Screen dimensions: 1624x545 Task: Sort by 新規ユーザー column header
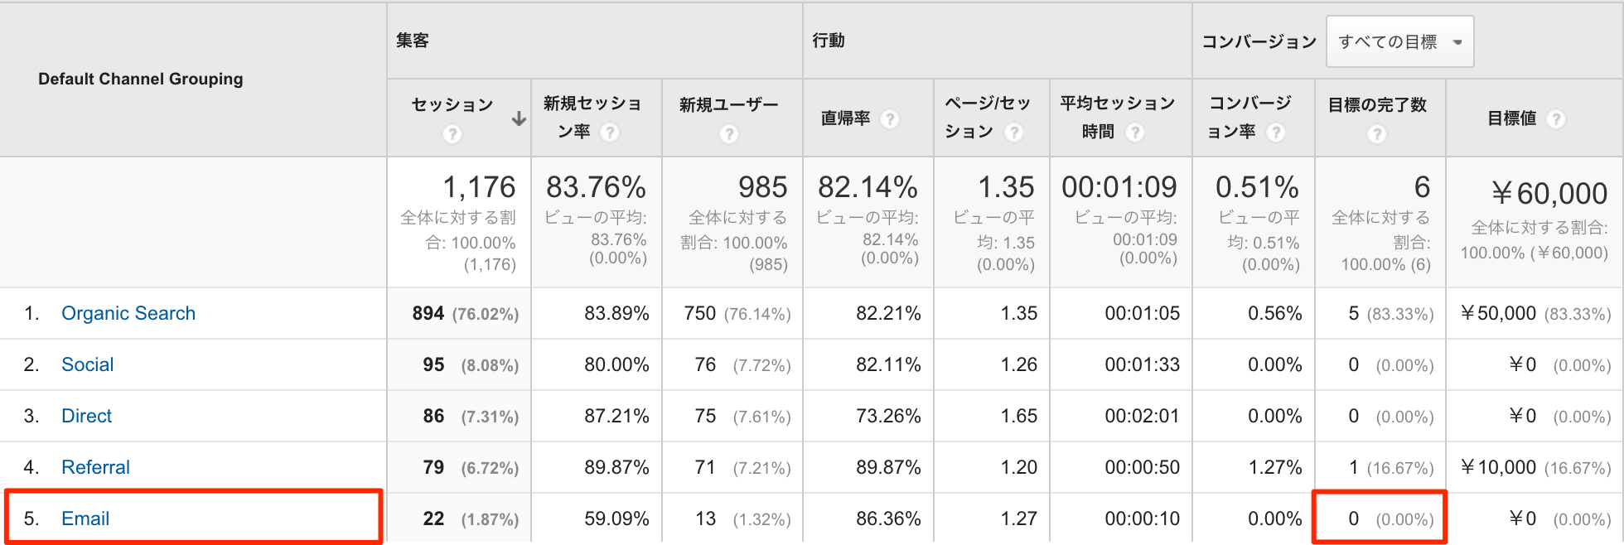(729, 105)
